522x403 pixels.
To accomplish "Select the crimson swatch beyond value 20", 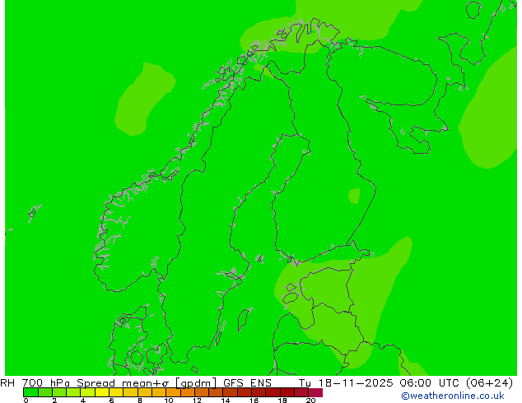I will point(315,392).
